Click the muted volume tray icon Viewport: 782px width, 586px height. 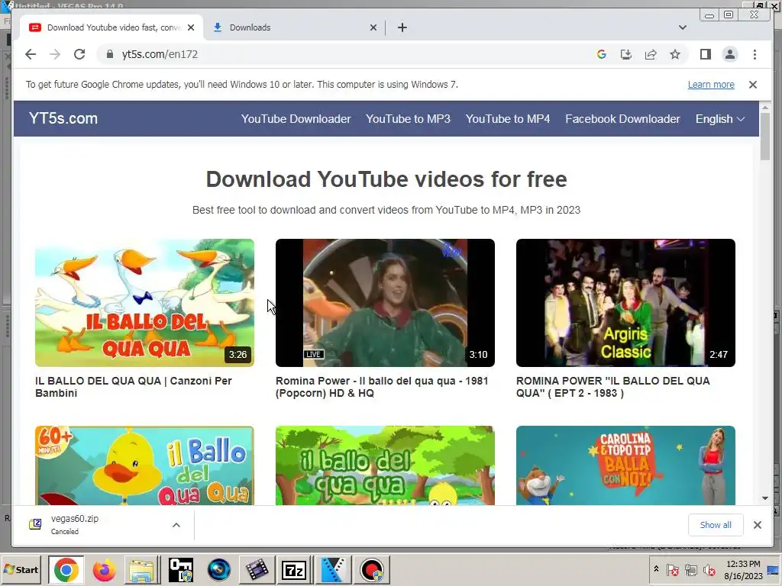coord(709,569)
